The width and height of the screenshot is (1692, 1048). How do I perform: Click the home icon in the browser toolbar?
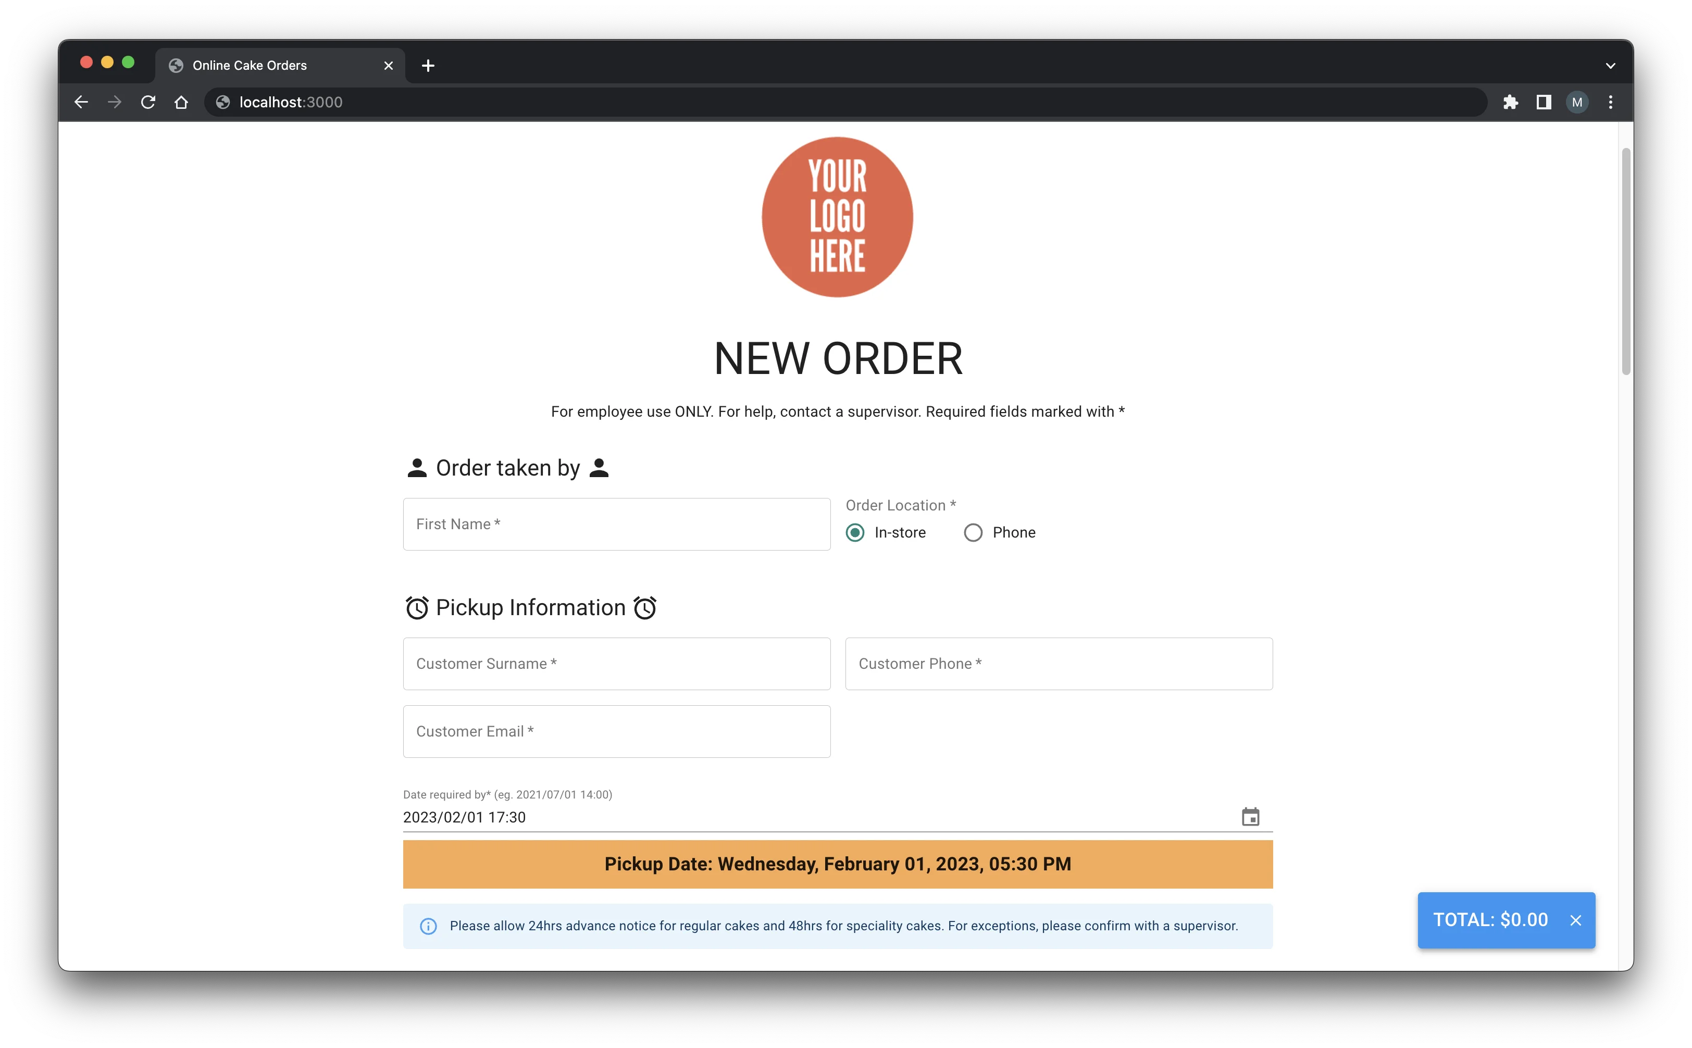tap(182, 102)
